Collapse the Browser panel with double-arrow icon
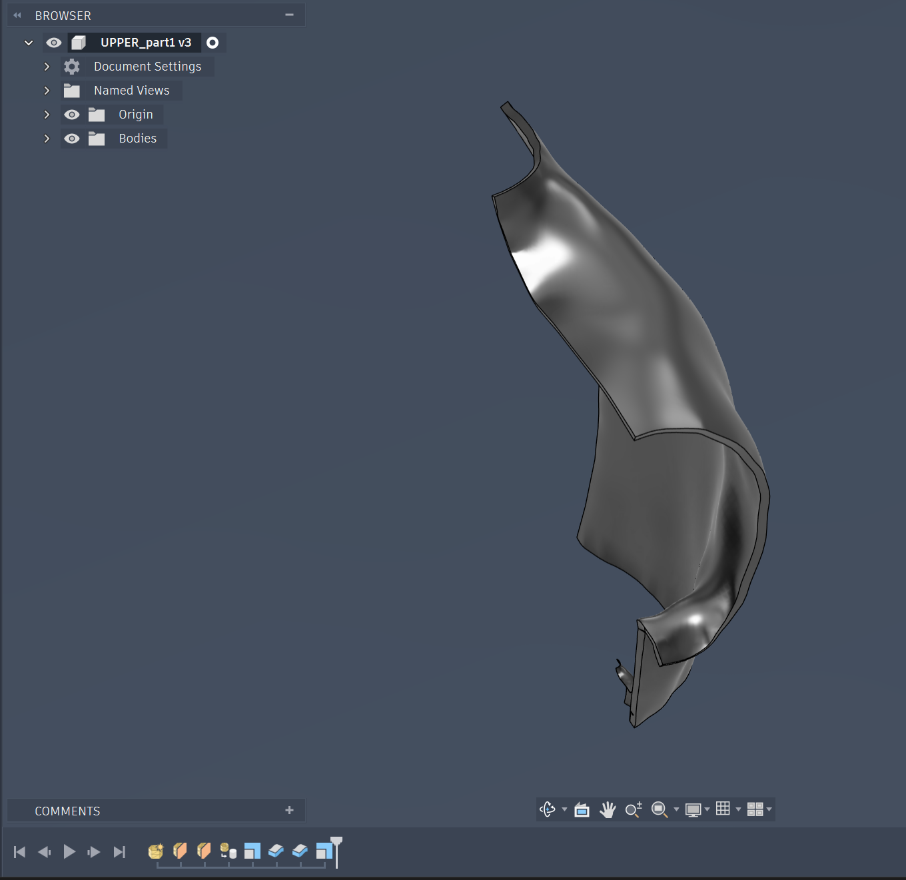 (17, 15)
